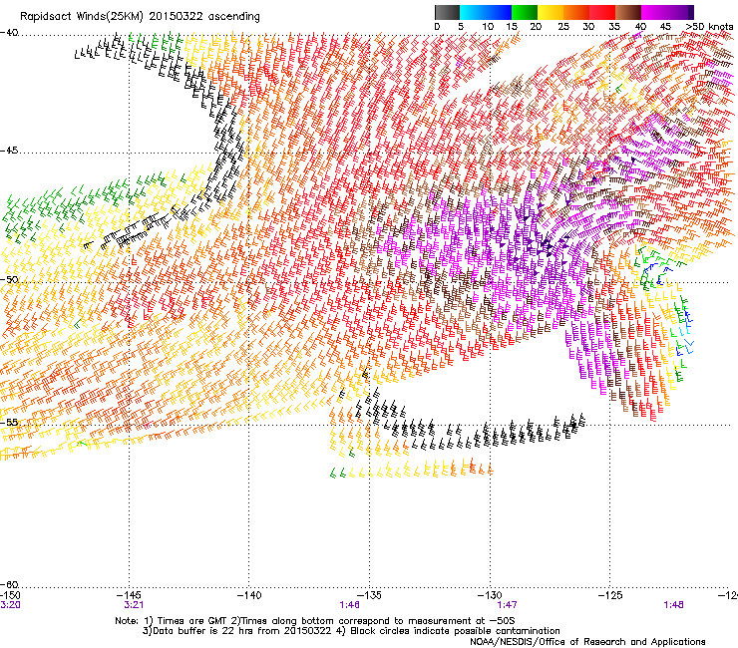Select the '-60' latitude axis label
This screenshot has height=648, width=738.
coord(9,584)
